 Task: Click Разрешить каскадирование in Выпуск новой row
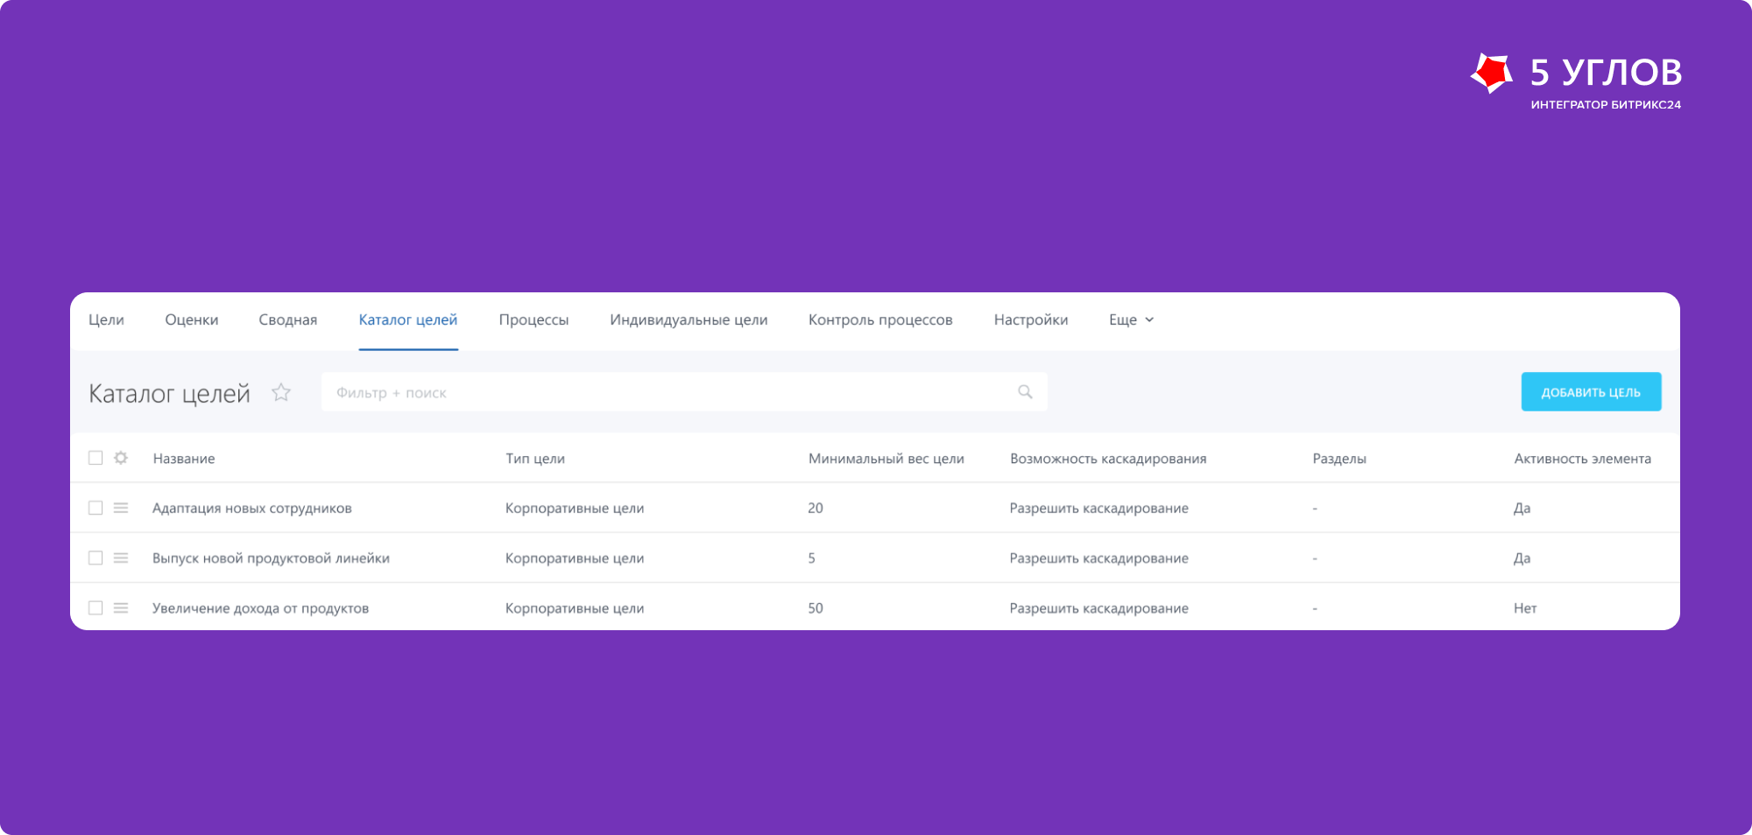pyautogui.click(x=1099, y=558)
